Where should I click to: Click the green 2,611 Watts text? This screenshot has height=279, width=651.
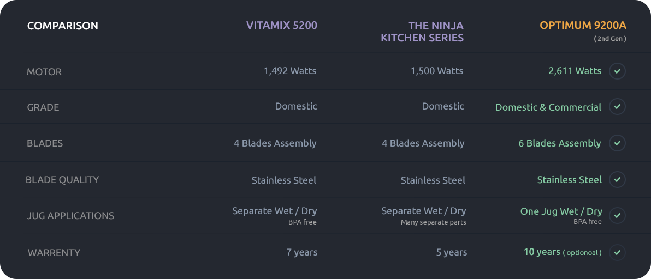[x=575, y=71]
